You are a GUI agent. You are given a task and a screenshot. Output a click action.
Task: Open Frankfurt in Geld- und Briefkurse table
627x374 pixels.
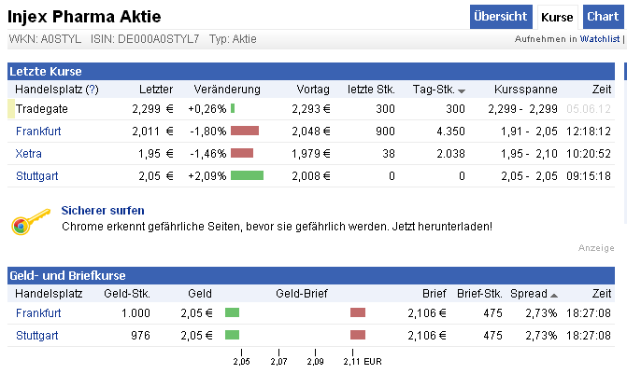tap(38, 312)
